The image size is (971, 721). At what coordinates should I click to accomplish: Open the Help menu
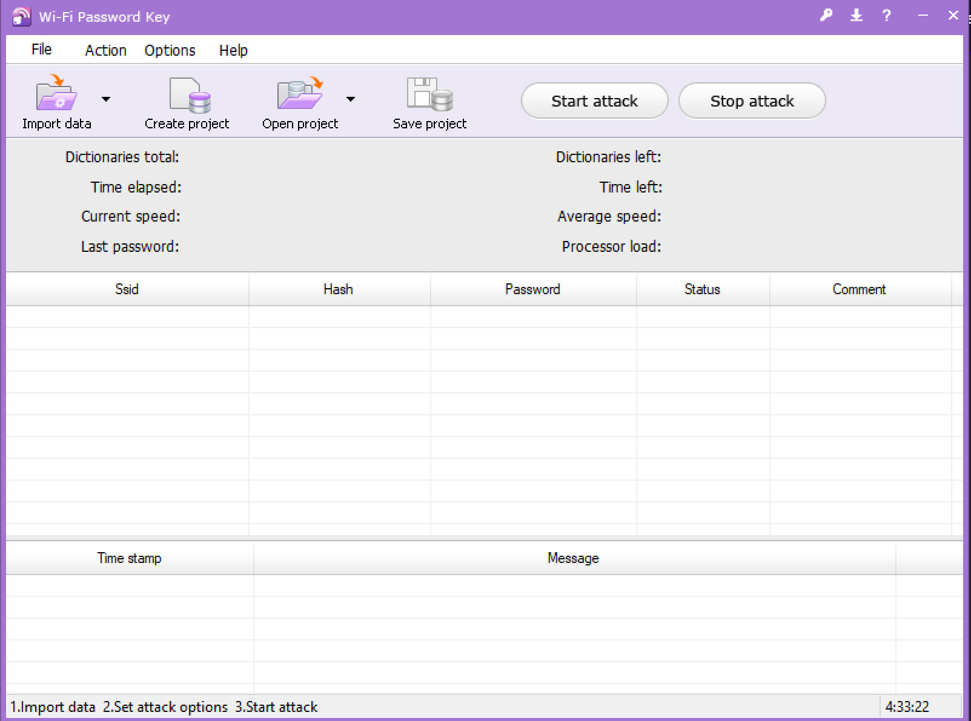233,50
